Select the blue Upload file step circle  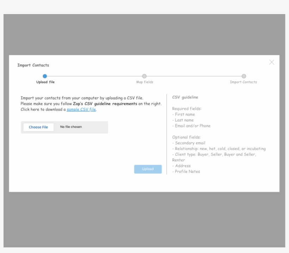[45, 76]
